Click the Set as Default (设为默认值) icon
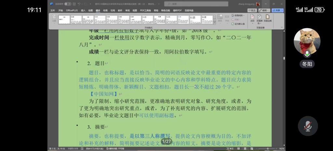Viewport: 333px width, 151px height. [239, 24]
